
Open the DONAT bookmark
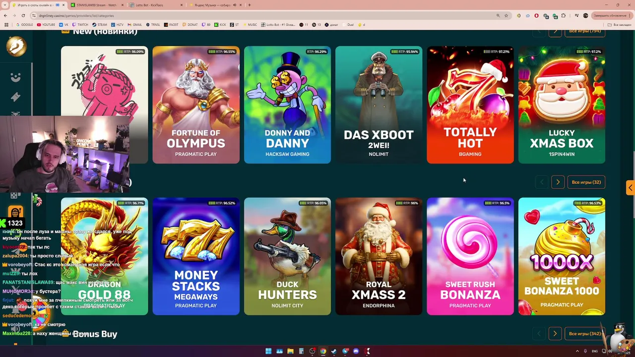[190, 25]
